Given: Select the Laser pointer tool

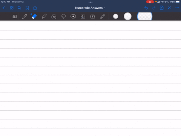Looking at the screenshot, I should click(x=103, y=17).
